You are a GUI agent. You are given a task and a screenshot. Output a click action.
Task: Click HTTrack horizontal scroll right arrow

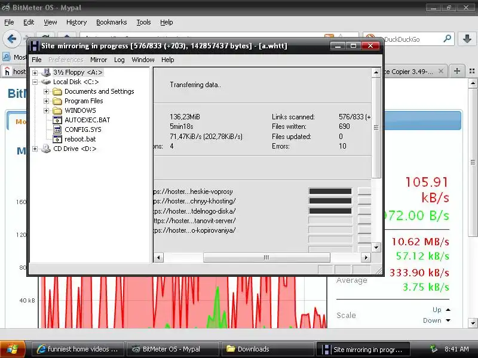coord(366,258)
